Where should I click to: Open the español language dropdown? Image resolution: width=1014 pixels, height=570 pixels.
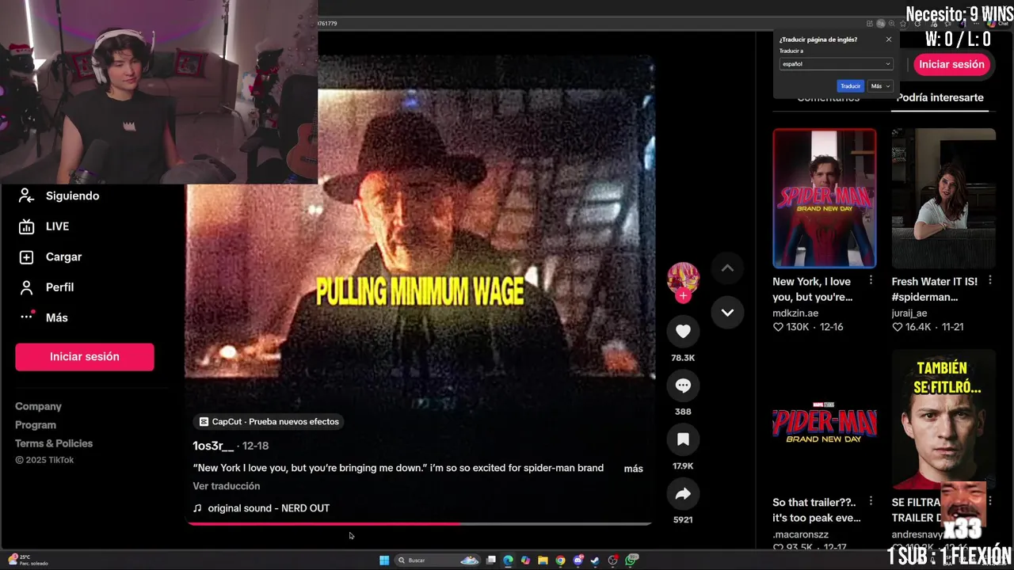point(837,64)
